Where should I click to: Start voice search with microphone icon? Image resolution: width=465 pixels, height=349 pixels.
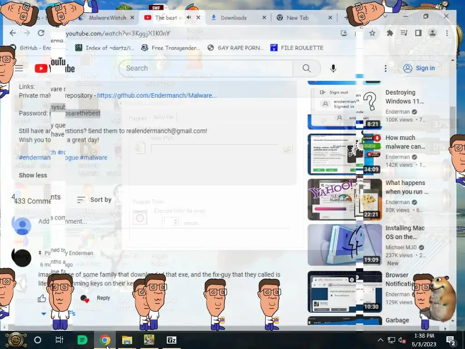(x=333, y=68)
